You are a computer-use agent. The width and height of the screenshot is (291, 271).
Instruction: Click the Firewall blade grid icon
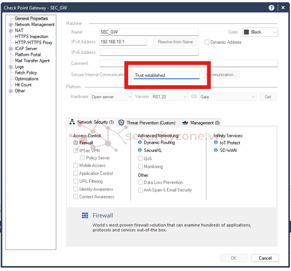[85, 215]
